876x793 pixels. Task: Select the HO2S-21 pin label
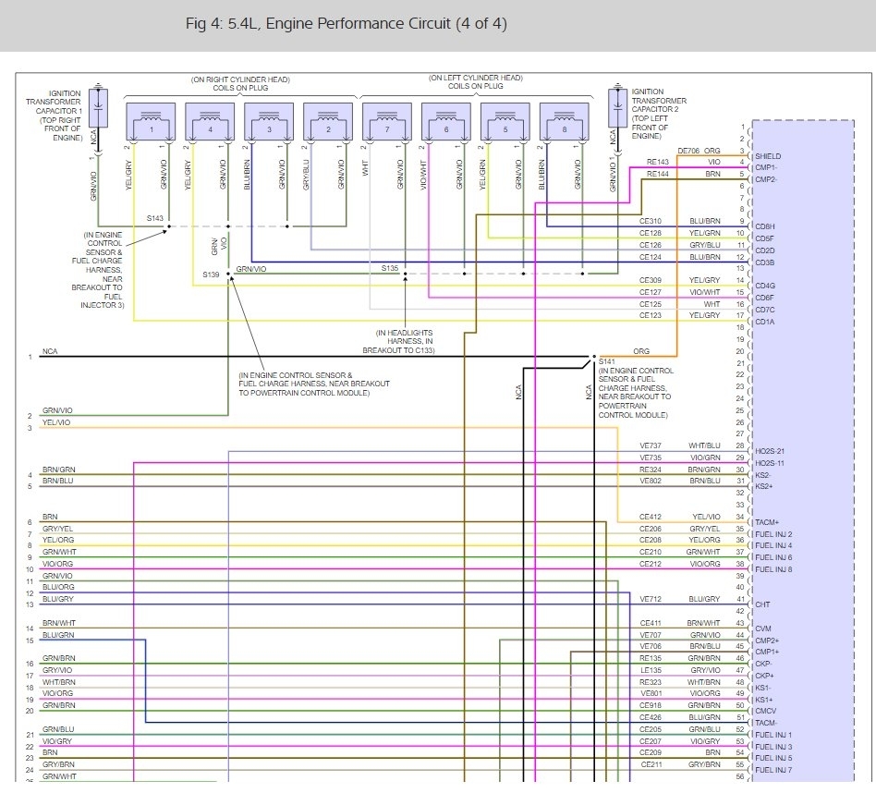770,452
